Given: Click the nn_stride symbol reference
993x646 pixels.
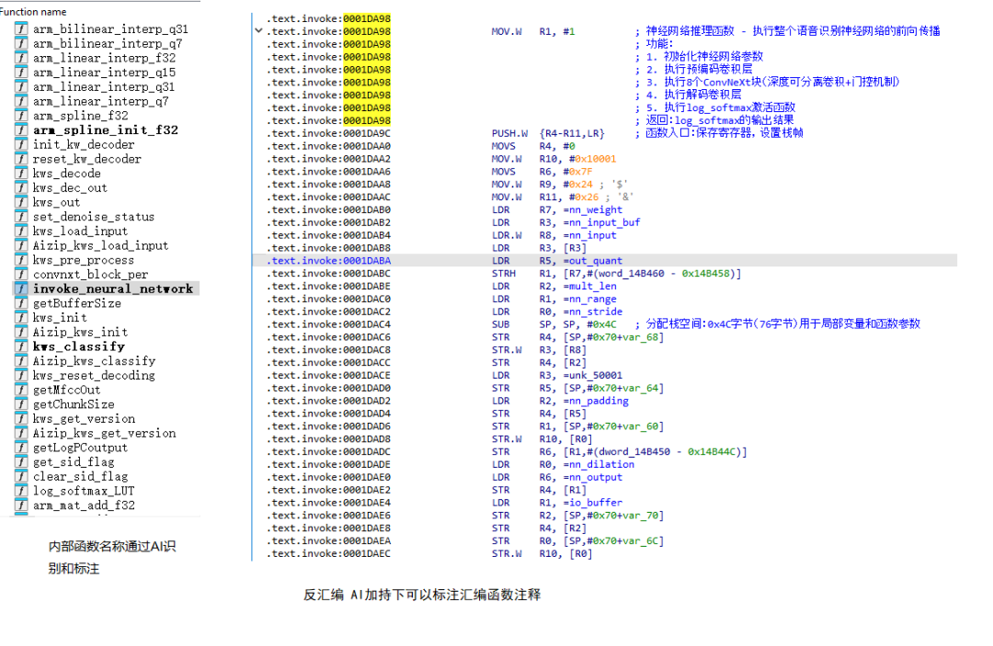Looking at the screenshot, I should (x=595, y=312).
